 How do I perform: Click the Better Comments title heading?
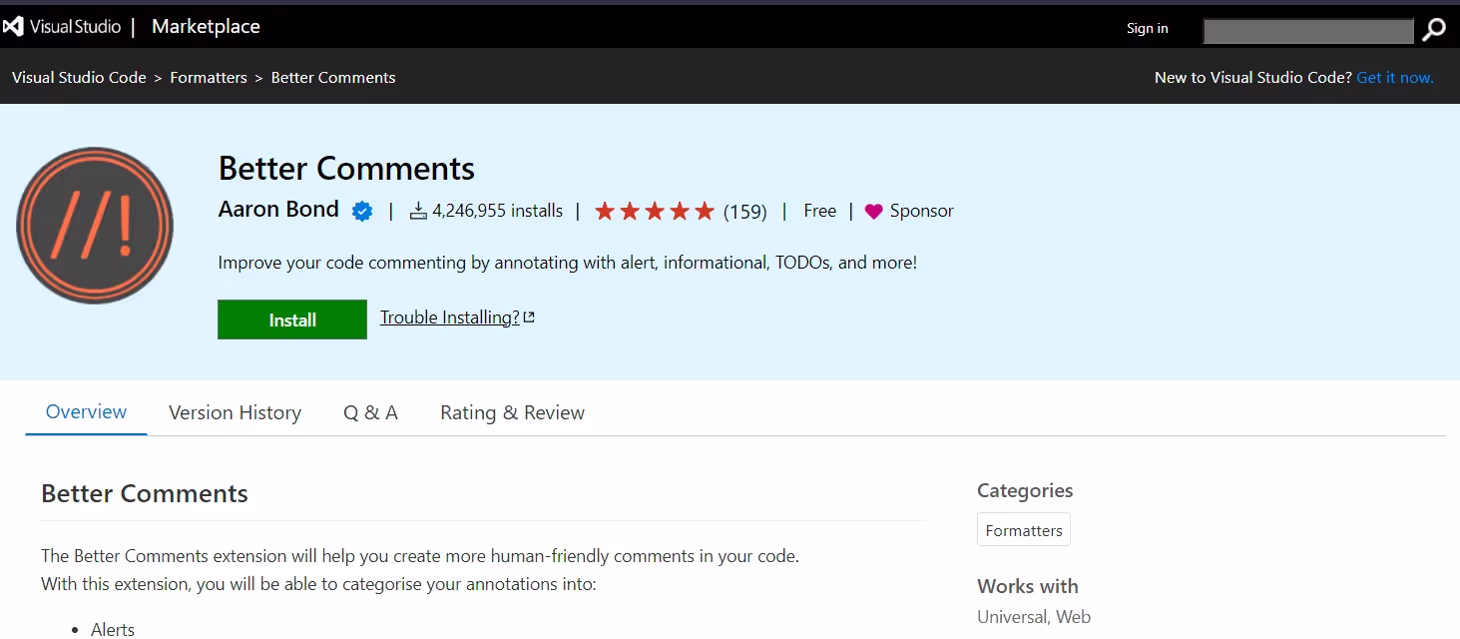point(347,168)
